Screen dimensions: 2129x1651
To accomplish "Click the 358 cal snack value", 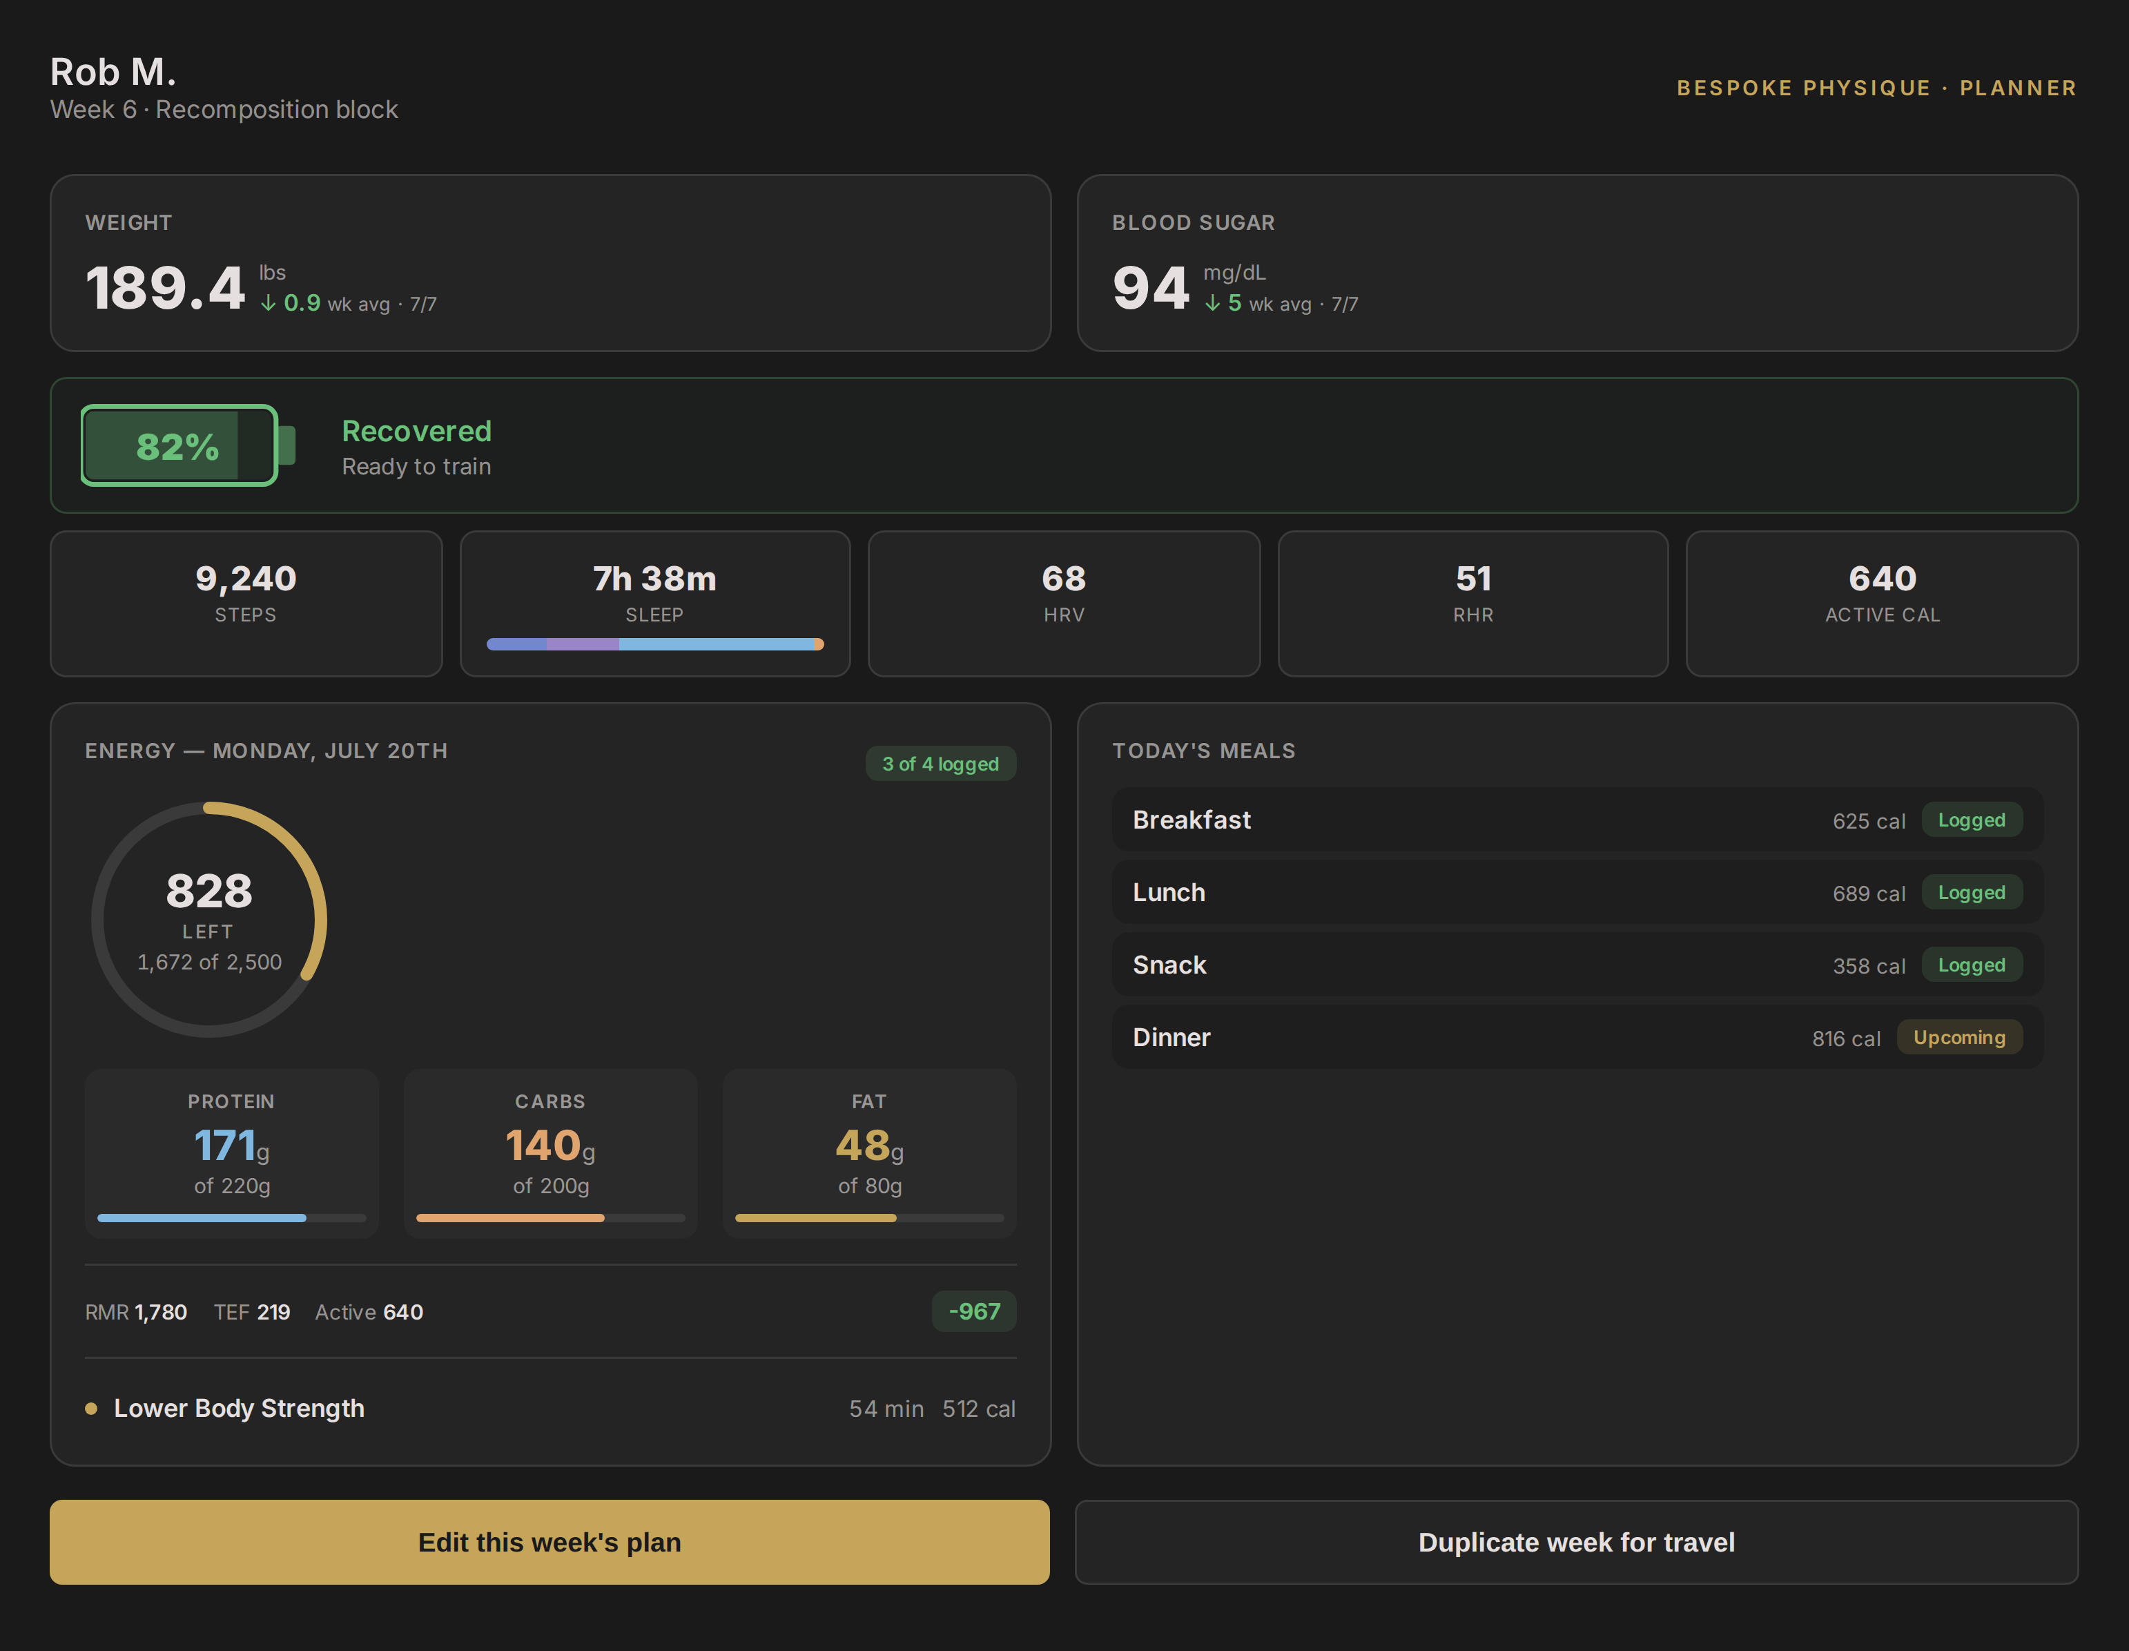I will tap(1869, 965).
